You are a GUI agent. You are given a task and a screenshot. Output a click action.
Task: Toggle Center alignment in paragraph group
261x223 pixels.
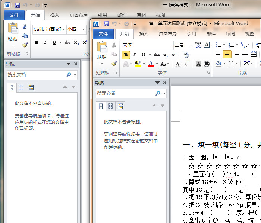point(227,54)
